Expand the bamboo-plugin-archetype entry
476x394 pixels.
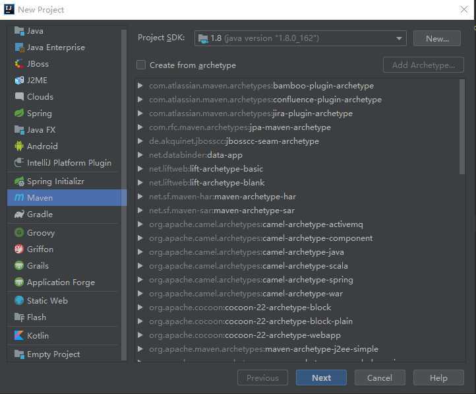[140, 86]
